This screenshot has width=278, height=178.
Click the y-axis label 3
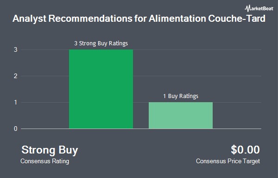click(16, 50)
